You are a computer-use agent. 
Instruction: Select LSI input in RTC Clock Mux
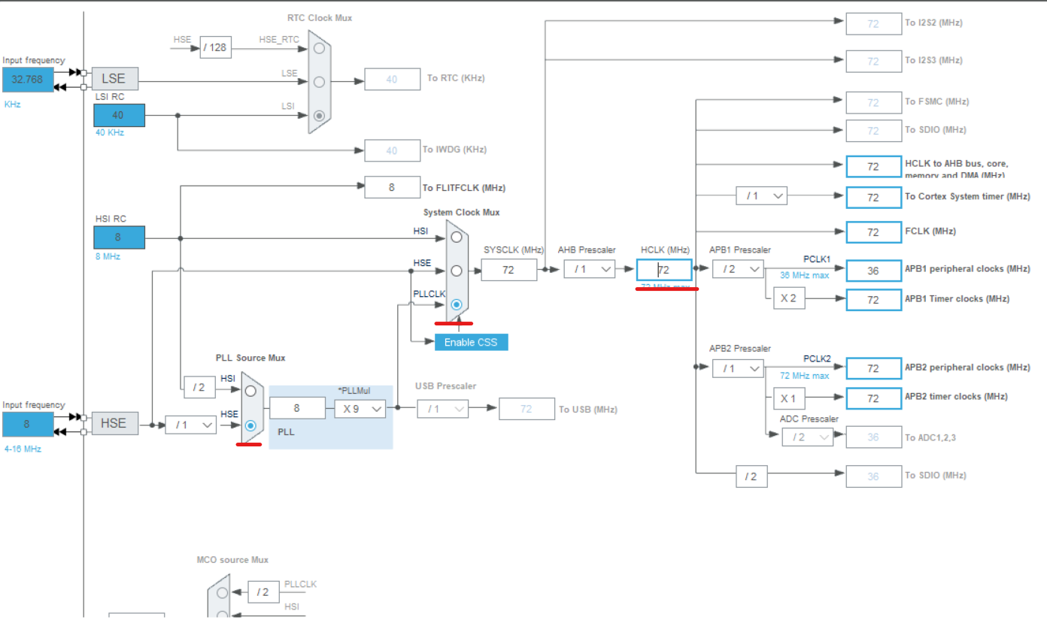[320, 115]
